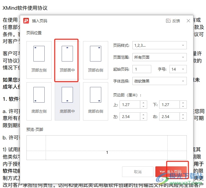Decrease the 左 margin with down arrow
This screenshot has height=188, width=206.
click(x=143, y=118)
